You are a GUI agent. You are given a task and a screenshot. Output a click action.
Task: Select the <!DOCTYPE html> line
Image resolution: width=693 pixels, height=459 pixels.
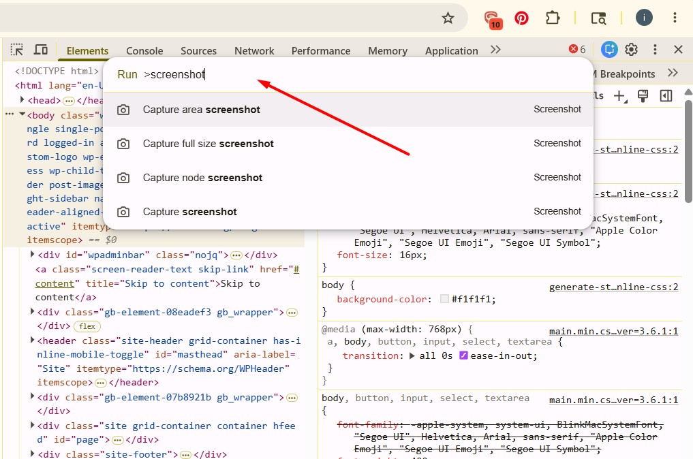[57, 71]
